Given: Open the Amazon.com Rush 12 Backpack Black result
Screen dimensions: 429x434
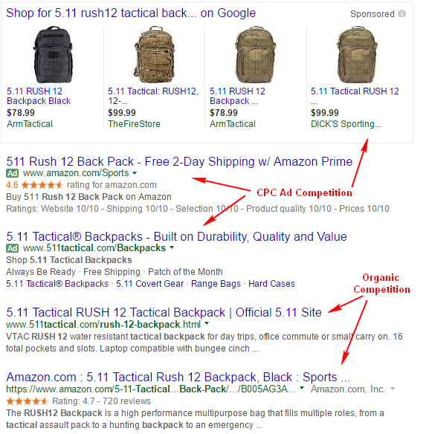Looking at the screenshot, I should tap(178, 377).
